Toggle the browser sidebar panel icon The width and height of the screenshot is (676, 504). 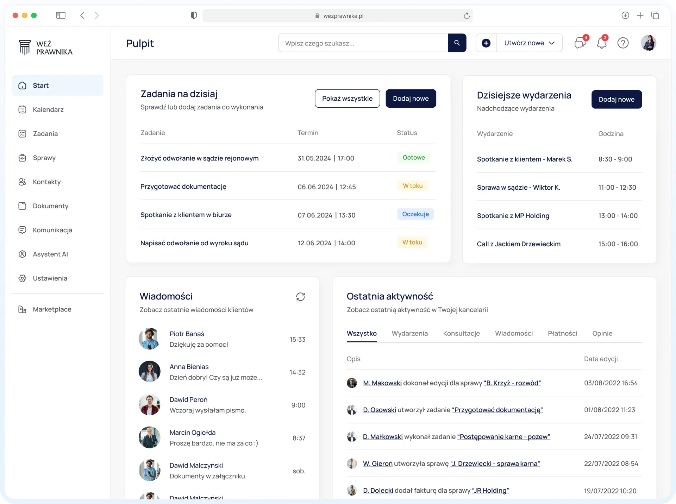click(x=61, y=15)
